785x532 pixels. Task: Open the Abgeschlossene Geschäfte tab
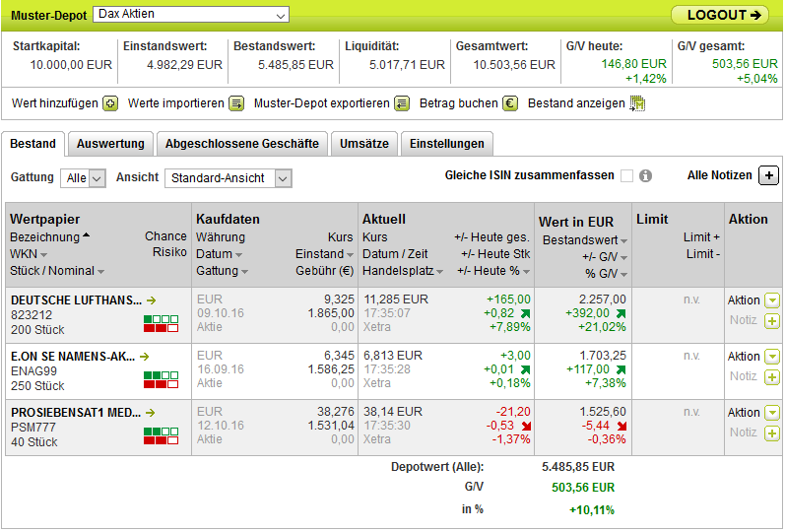(x=241, y=144)
